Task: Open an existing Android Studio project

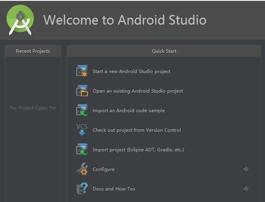Action: [x=138, y=91]
